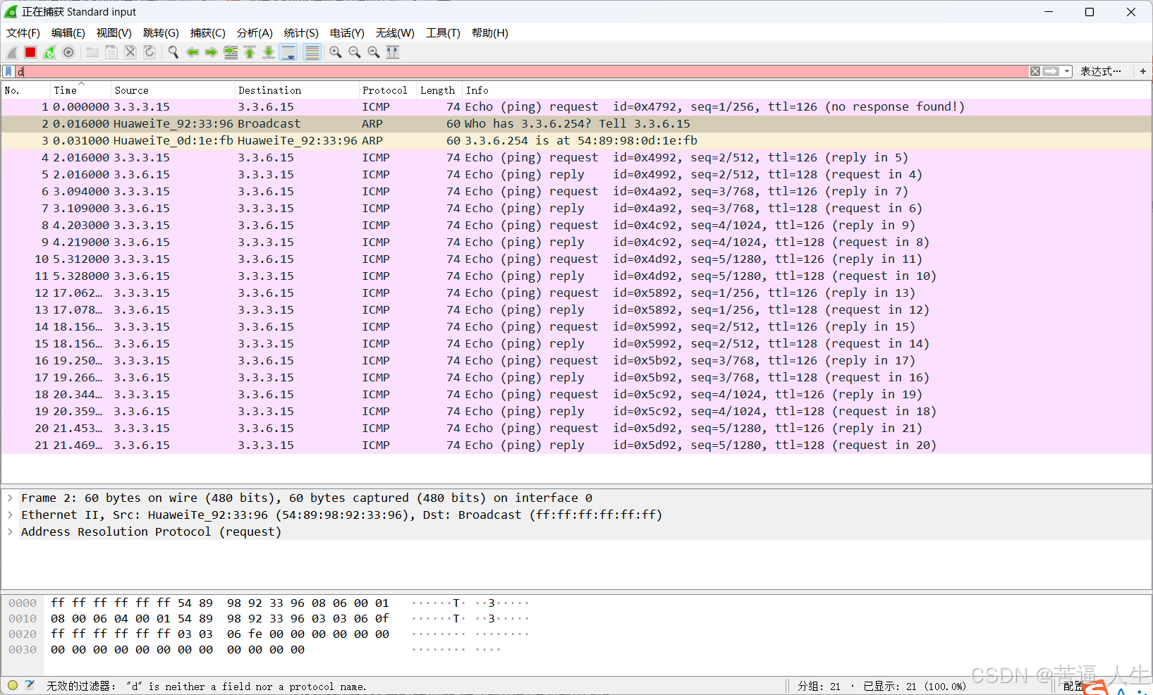
Task: Open the 无线(W) menu
Action: 395,33
